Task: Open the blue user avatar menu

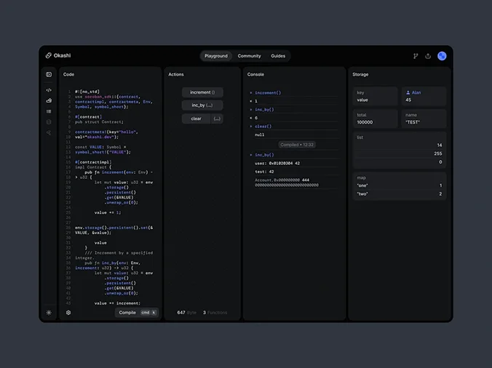Action: pyautogui.click(x=442, y=56)
